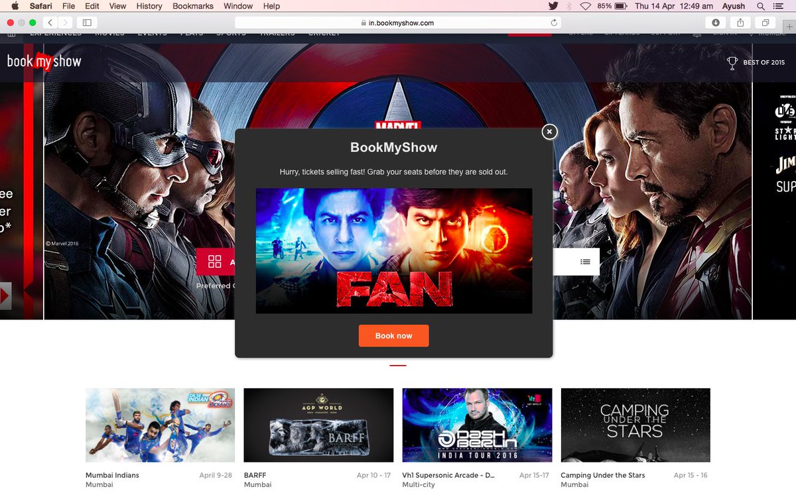Viewport: 796px width, 497px height.
Task: Show the Safari sidebar
Action: coord(86,23)
